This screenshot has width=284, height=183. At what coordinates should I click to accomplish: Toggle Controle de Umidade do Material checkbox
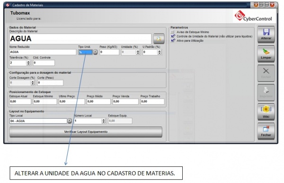click(173, 37)
